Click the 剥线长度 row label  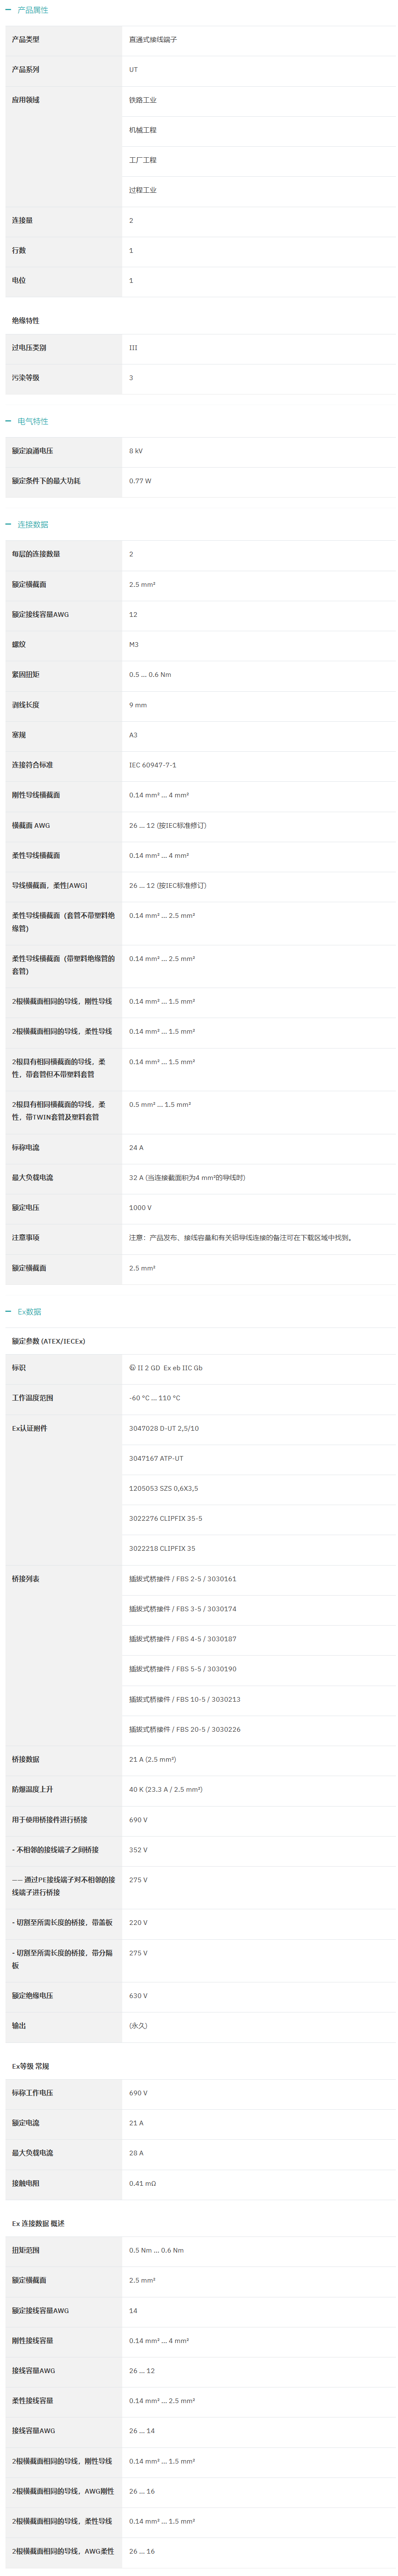point(26,705)
